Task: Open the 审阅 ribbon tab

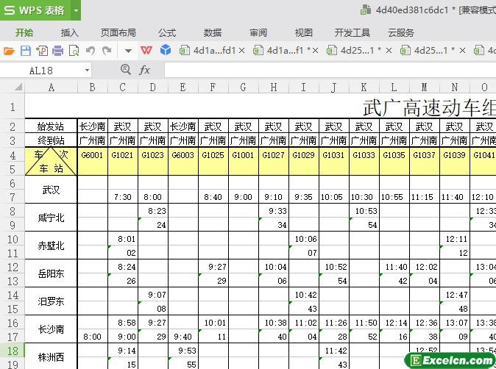Action: coord(258,32)
